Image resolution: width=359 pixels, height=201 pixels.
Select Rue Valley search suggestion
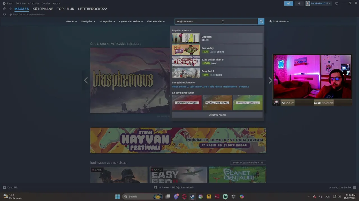(x=217, y=50)
